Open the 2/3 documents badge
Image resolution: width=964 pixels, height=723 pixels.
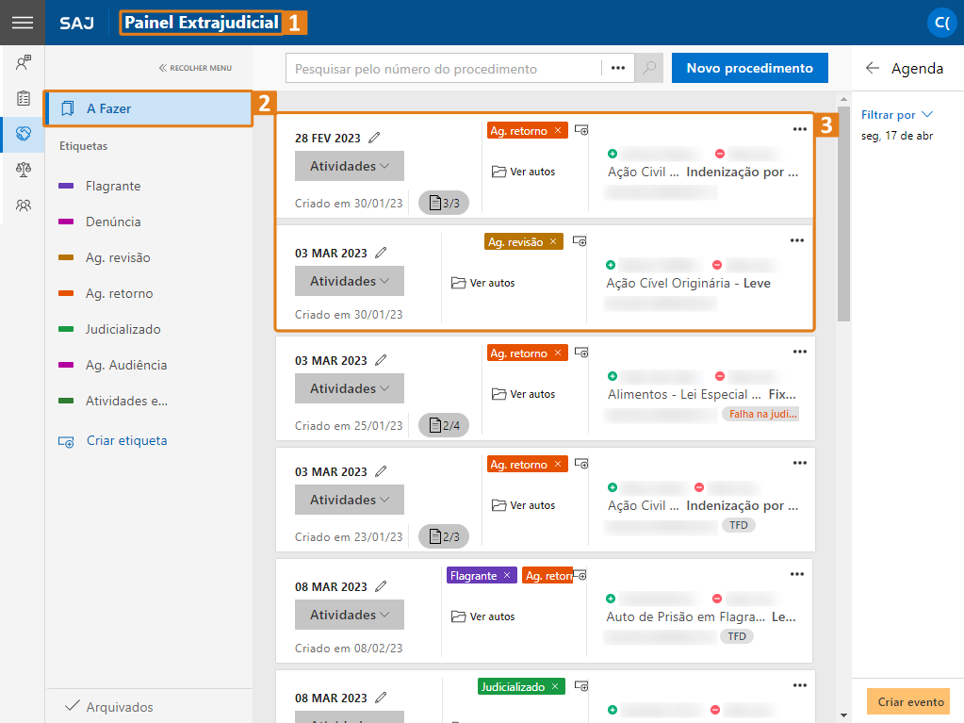point(444,536)
